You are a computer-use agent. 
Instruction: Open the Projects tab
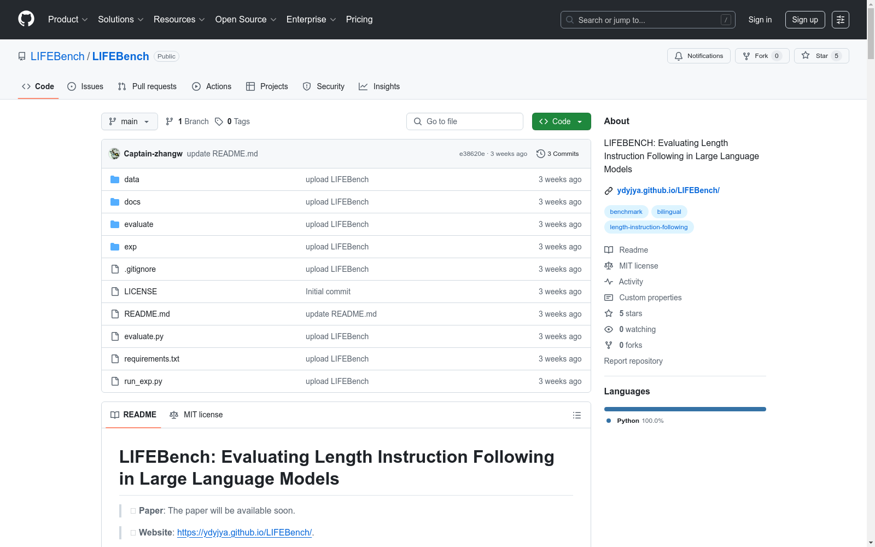[x=267, y=86]
